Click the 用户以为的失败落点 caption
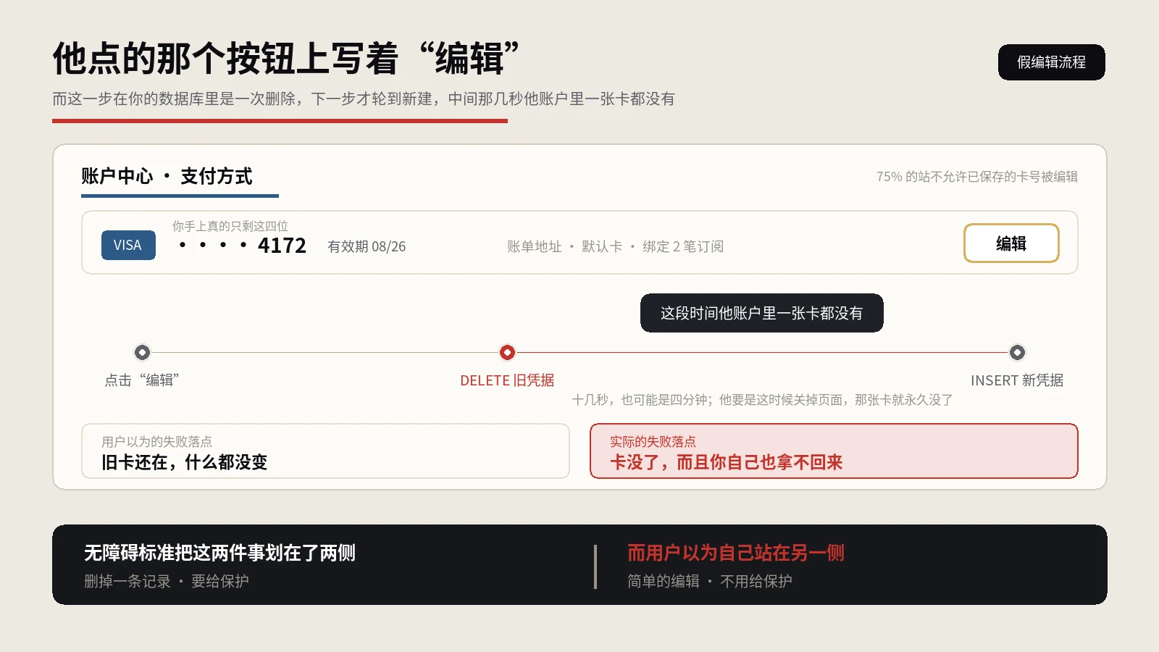Viewport: 1159px width, 652px height. [x=157, y=441]
